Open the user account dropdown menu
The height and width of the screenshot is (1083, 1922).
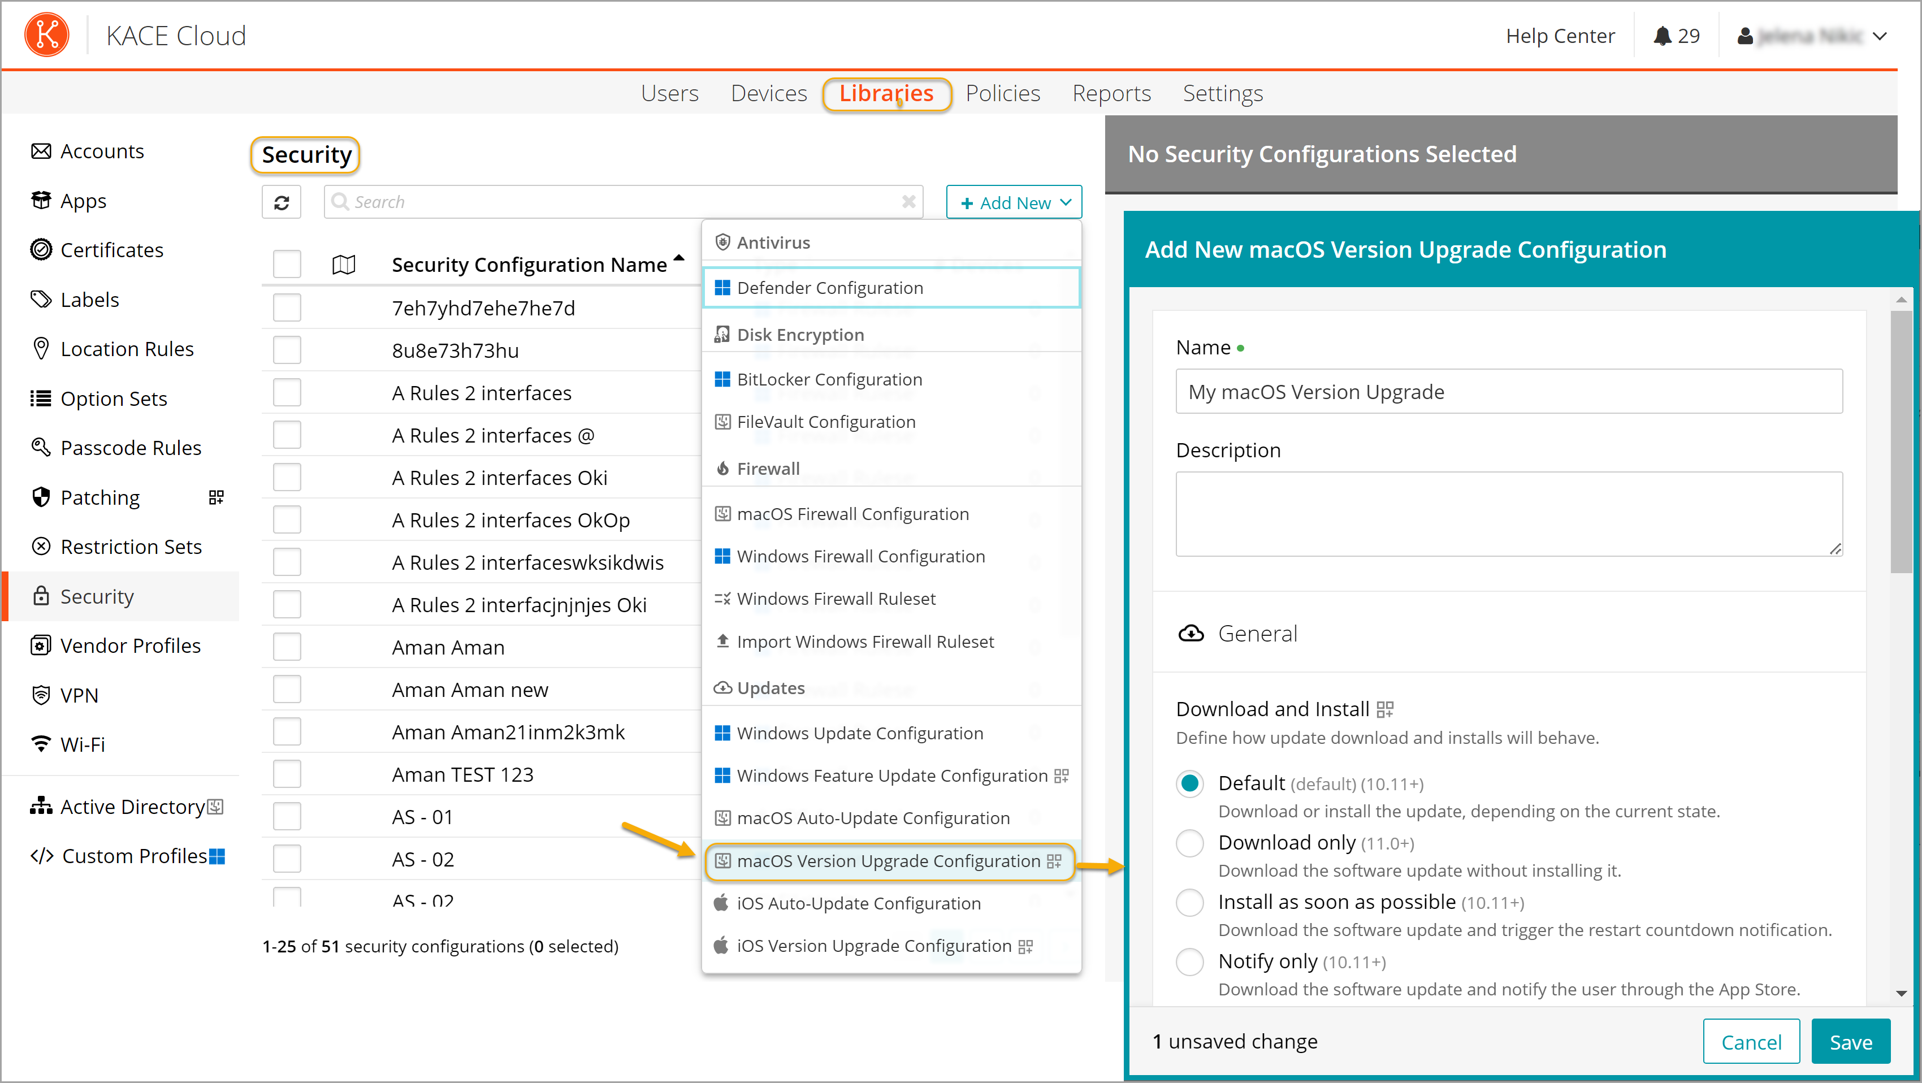(x=1812, y=36)
